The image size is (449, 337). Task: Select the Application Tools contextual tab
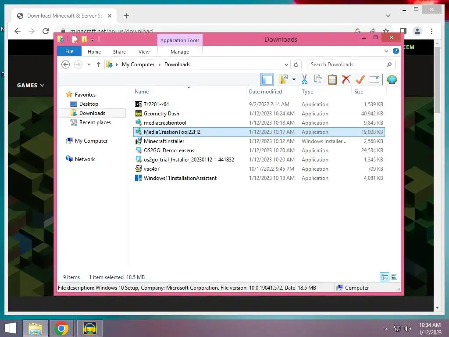coord(180,40)
